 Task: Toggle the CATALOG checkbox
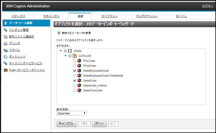pos(70,56)
